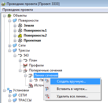Select the Поверхность1 label
Screen dimensions: 108x103
point(35,30)
